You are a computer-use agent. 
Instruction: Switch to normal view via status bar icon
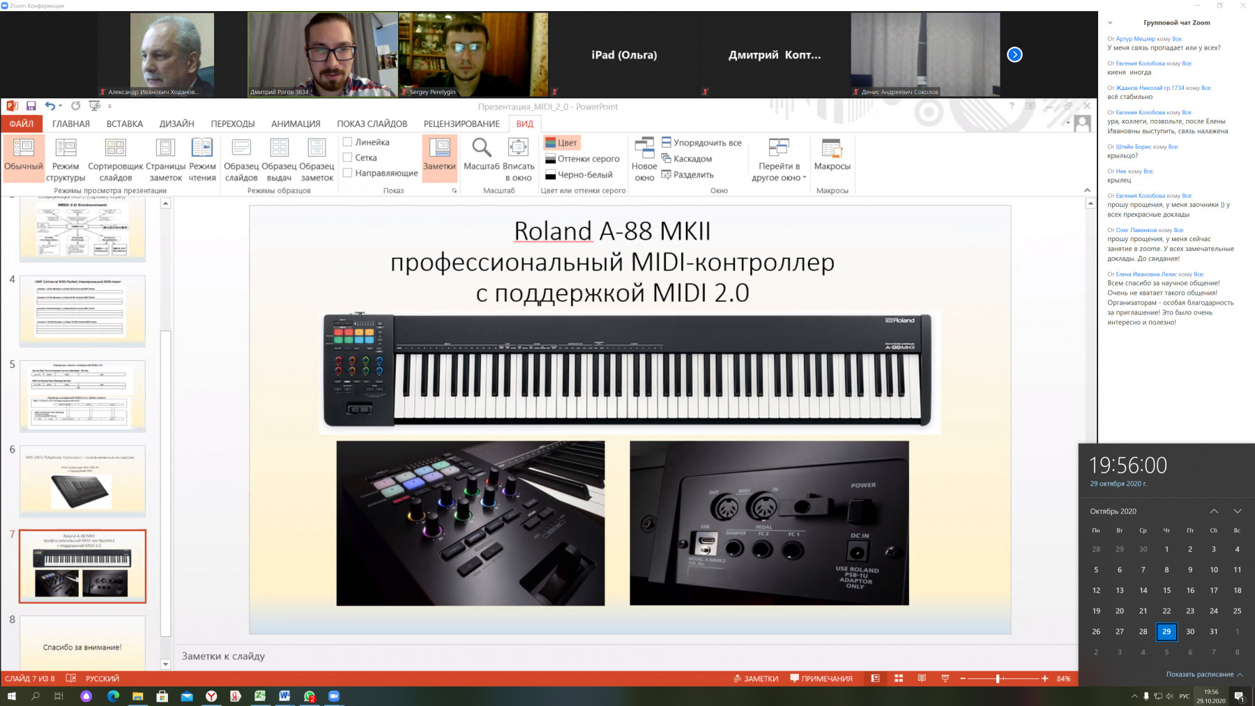click(875, 678)
